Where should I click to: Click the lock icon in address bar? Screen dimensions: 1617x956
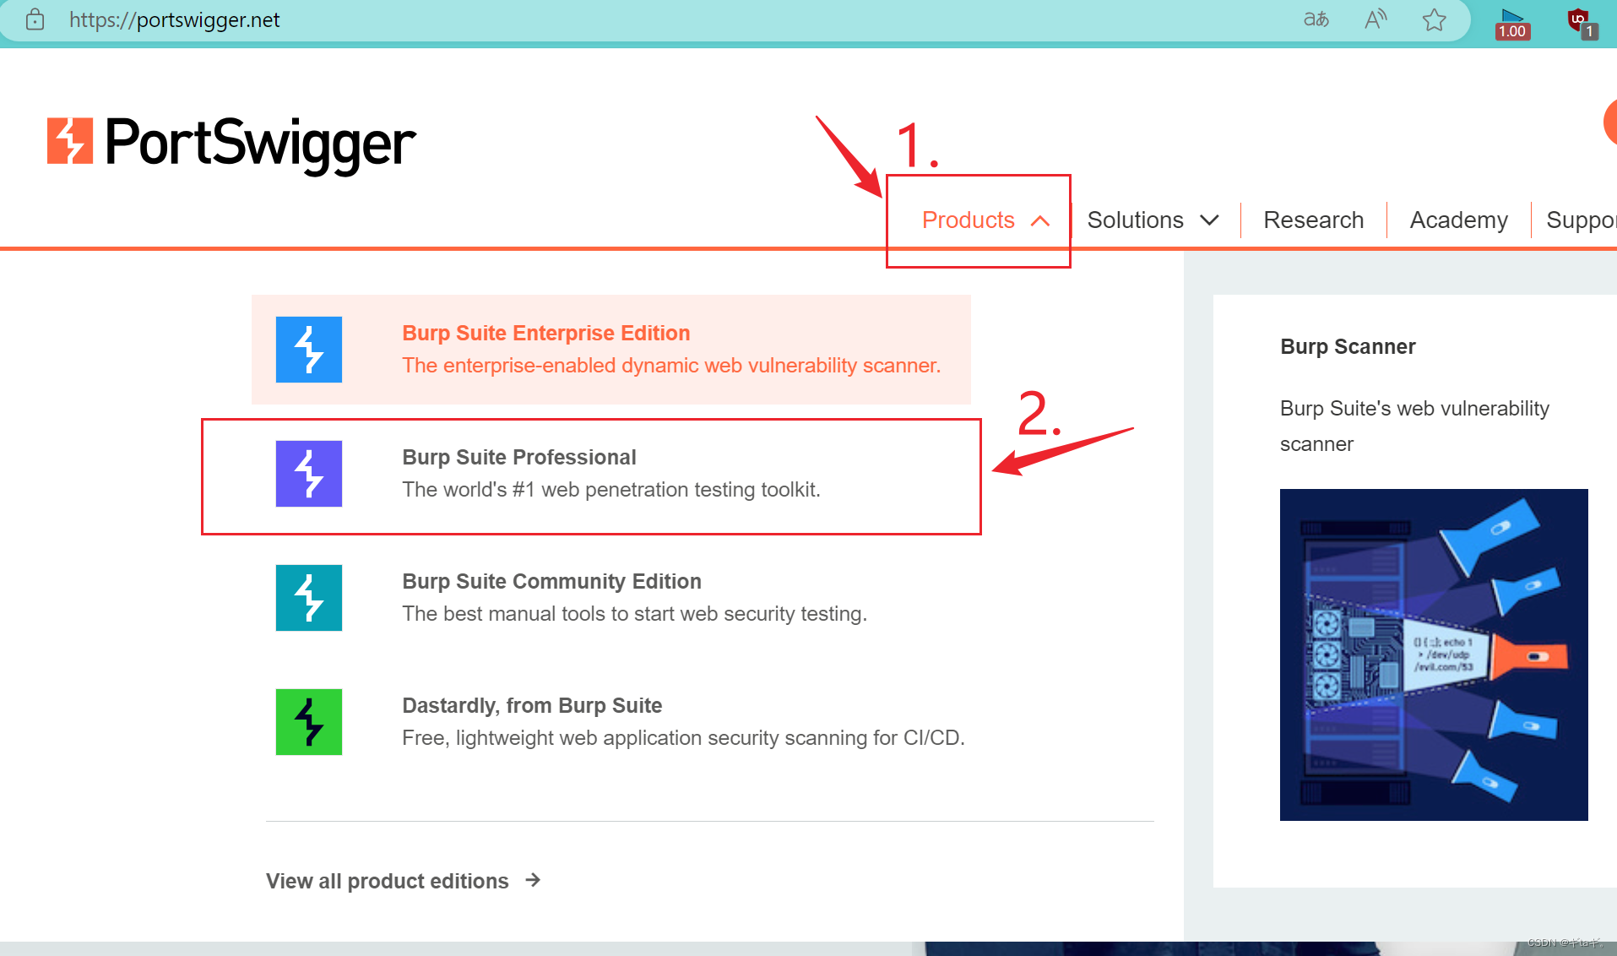click(x=35, y=19)
